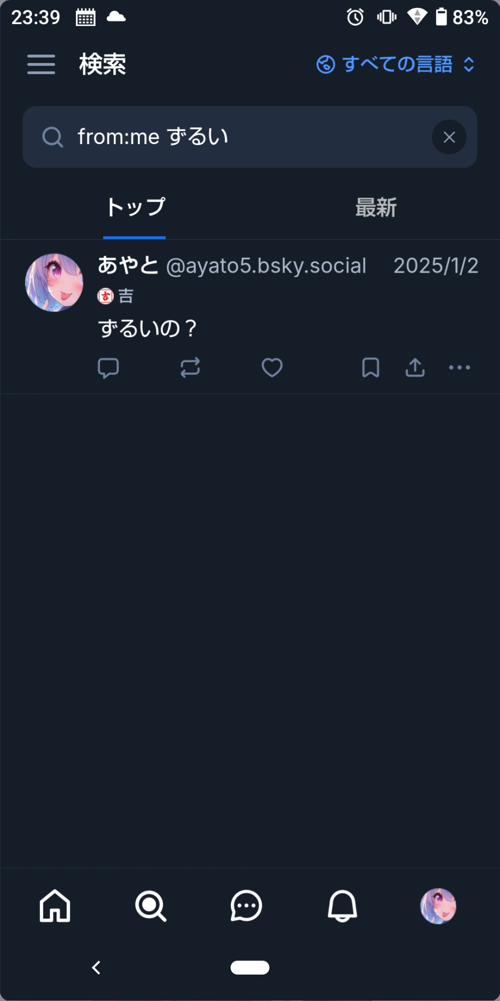This screenshot has width=500, height=1001.
Task: Open my profile from bottom bar avatar
Action: (x=438, y=905)
